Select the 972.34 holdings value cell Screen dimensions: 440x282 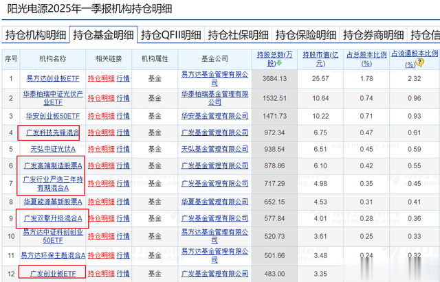click(274, 132)
